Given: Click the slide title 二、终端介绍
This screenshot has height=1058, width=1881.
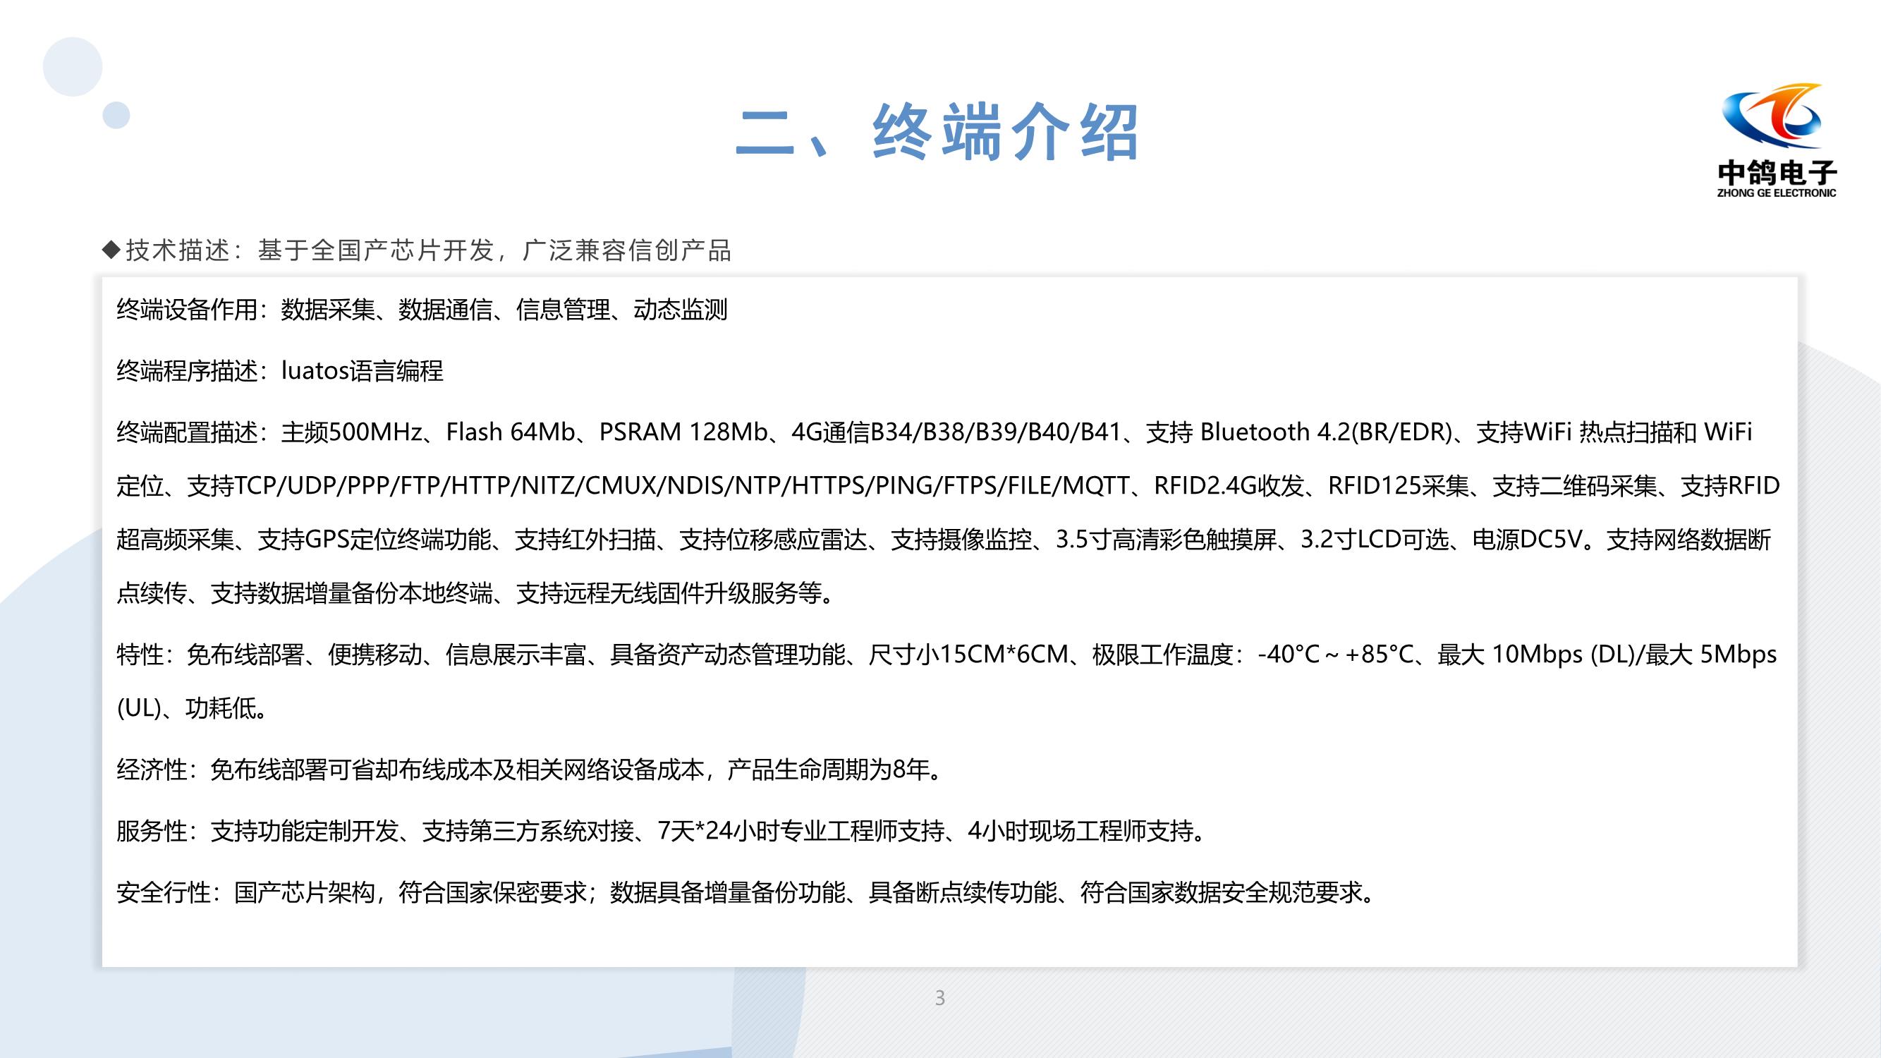Looking at the screenshot, I should 937,133.
